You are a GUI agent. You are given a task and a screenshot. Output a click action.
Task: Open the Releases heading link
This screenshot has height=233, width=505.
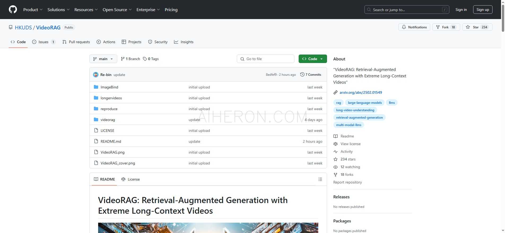(341, 197)
